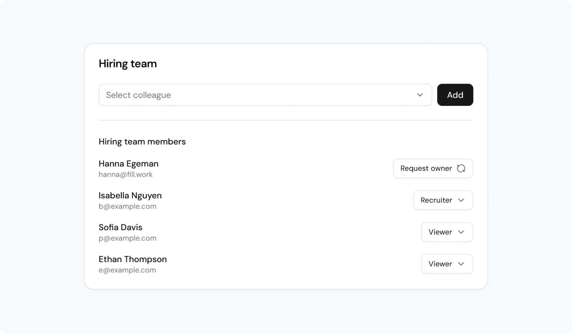Click Sofia Davis's Viewer chevron icon
Image resolution: width=572 pixels, height=334 pixels.
pyautogui.click(x=461, y=232)
